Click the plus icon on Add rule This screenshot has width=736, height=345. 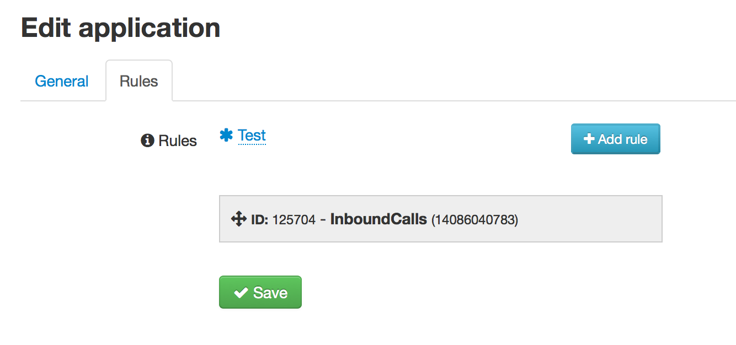point(589,139)
